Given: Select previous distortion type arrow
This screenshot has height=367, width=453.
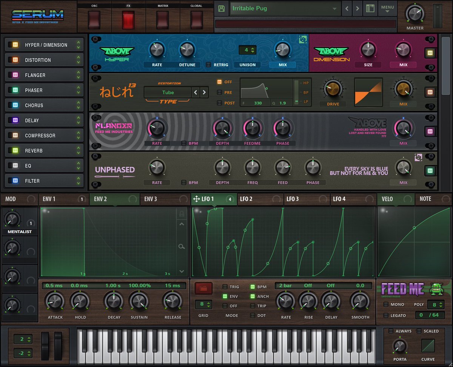Looking at the screenshot, I should click(196, 92).
